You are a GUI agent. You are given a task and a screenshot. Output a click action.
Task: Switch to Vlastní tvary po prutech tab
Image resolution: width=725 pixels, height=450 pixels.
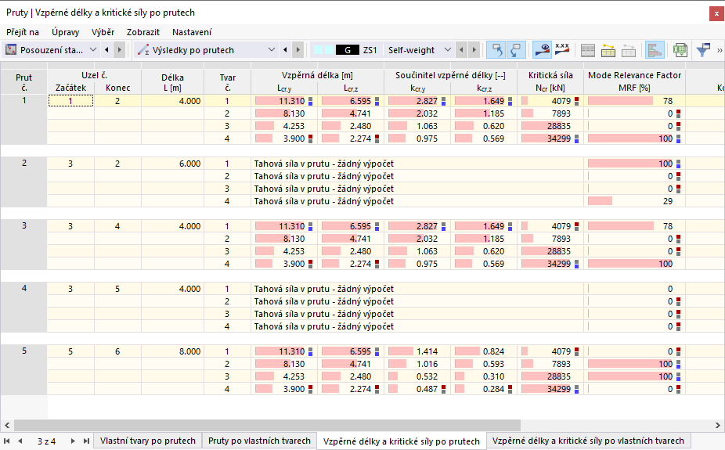[148, 441]
